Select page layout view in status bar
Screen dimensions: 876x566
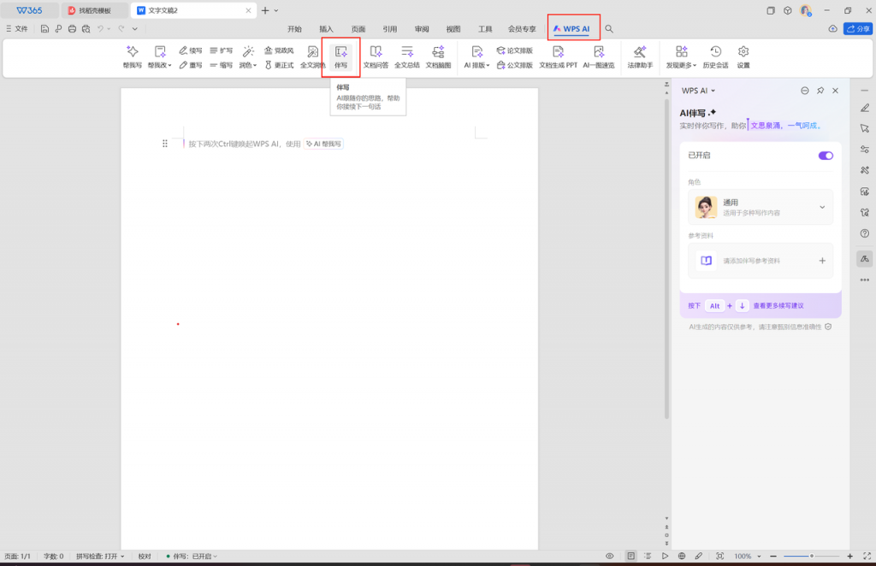click(x=630, y=556)
